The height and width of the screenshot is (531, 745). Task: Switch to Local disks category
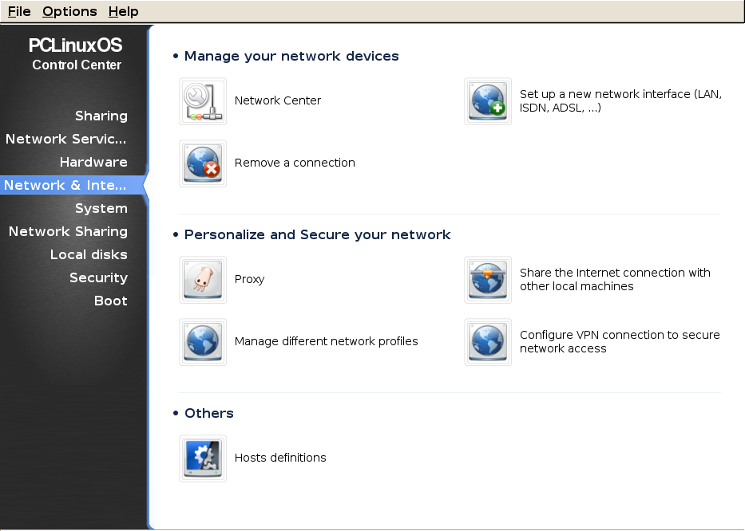tap(89, 255)
